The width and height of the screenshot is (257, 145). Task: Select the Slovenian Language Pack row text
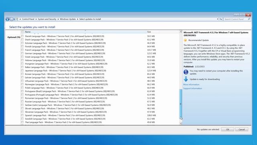[66, 112]
